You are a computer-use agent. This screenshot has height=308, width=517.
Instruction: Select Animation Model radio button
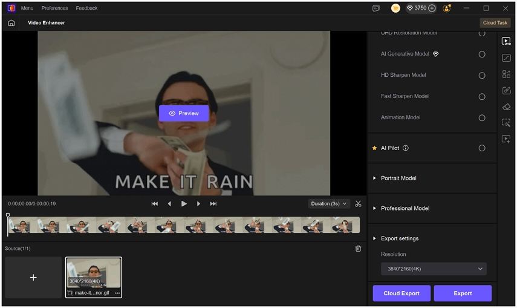pos(482,117)
